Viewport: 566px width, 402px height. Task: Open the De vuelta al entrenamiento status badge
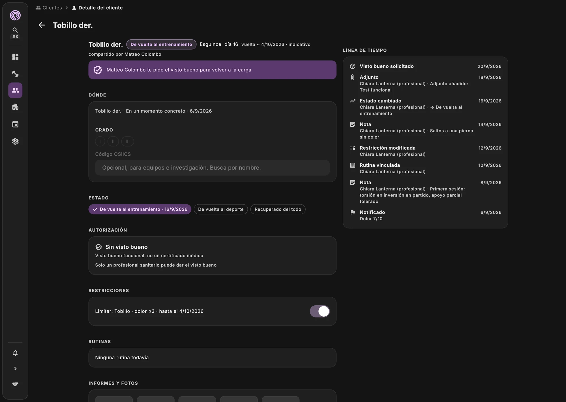coord(161,44)
